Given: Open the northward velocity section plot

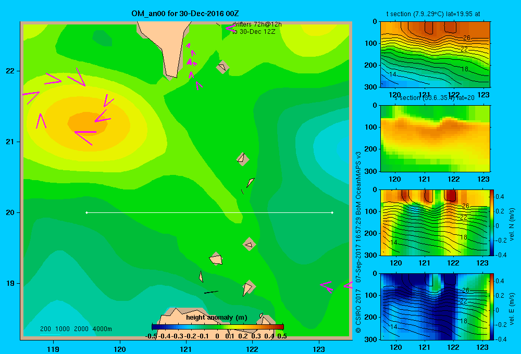Looking at the screenshot, I should tap(435, 222).
